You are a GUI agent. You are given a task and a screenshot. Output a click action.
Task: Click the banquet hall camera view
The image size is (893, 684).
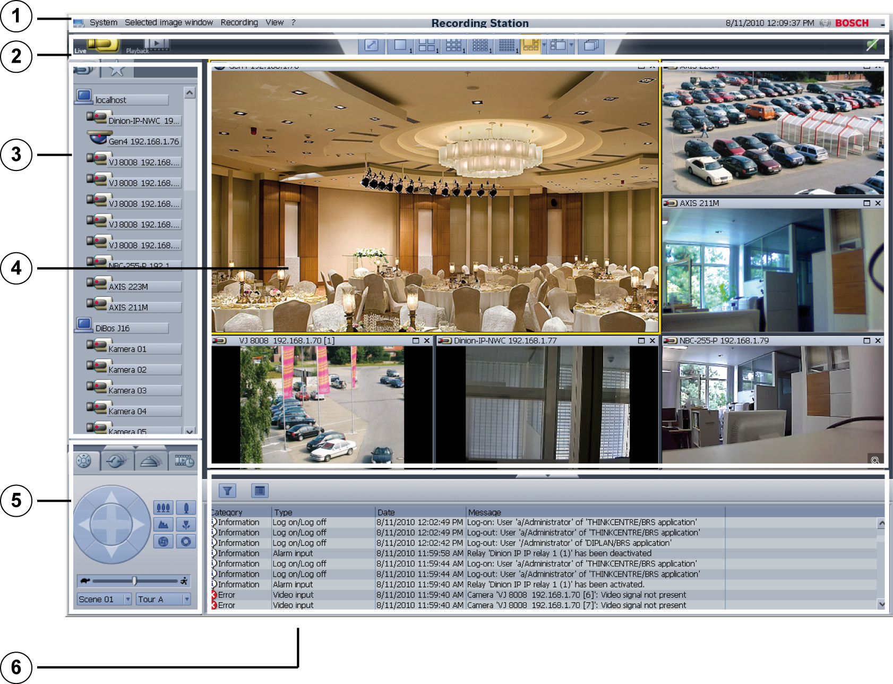coord(435,201)
